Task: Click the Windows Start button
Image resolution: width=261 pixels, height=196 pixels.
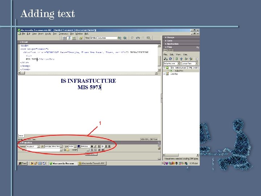Action: (x=22, y=163)
